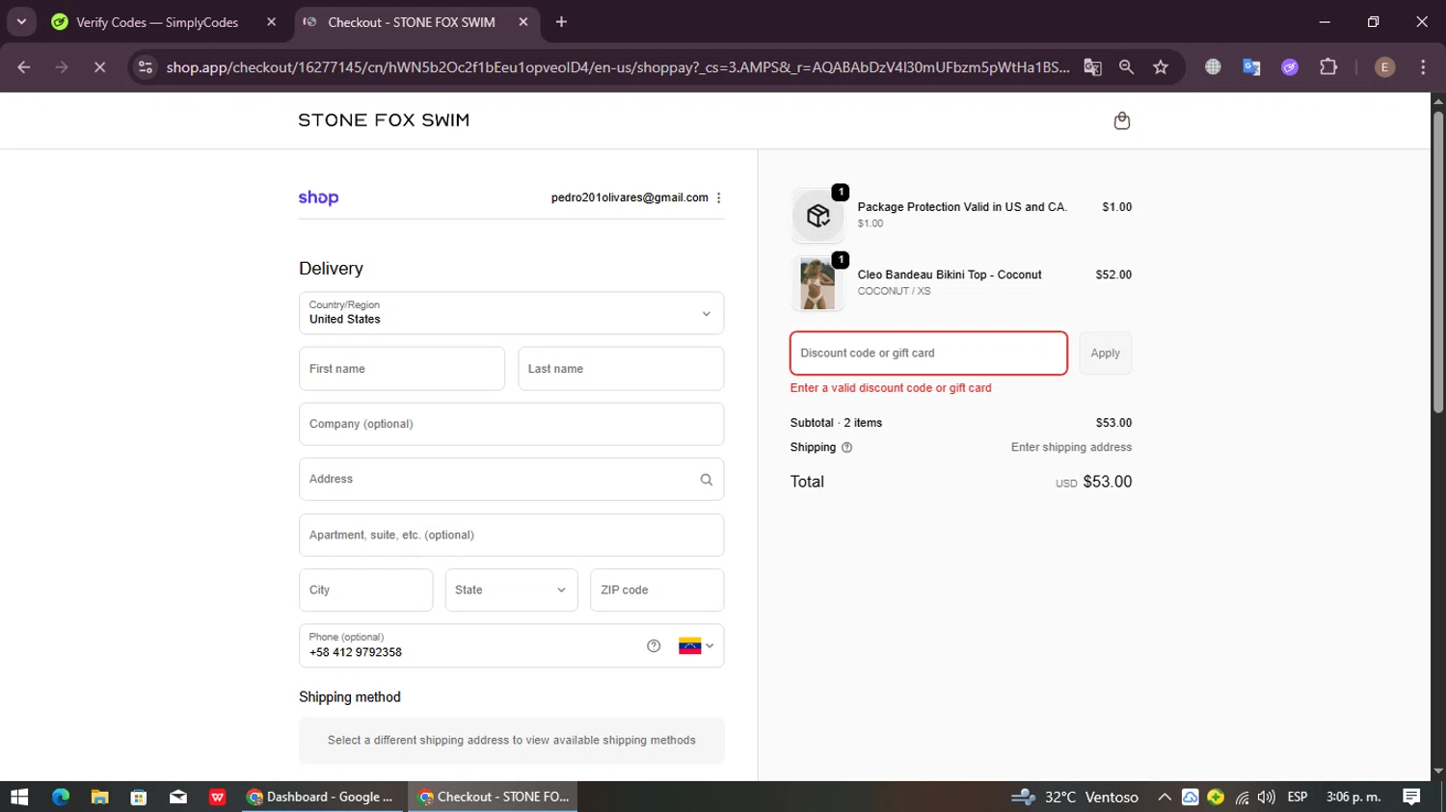Viewport: 1446px width, 812px height.
Task: Focus the Company (optional) field
Action: pyautogui.click(x=511, y=424)
